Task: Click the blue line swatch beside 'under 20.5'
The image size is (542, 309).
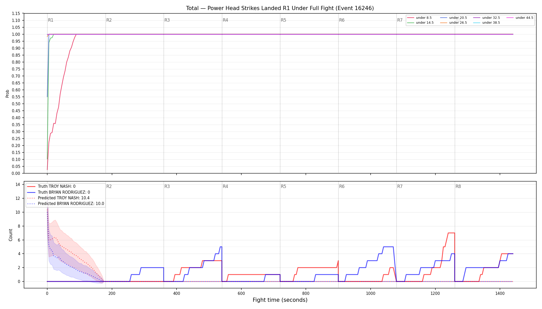Action: coord(444,18)
